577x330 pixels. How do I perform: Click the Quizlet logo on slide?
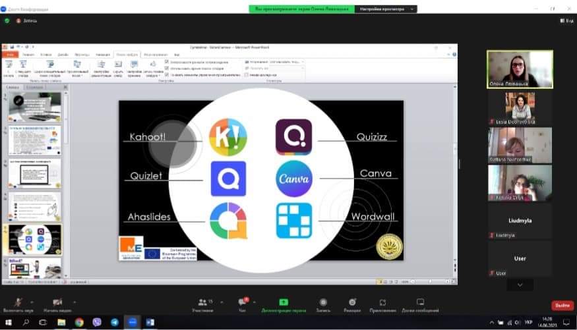(228, 179)
